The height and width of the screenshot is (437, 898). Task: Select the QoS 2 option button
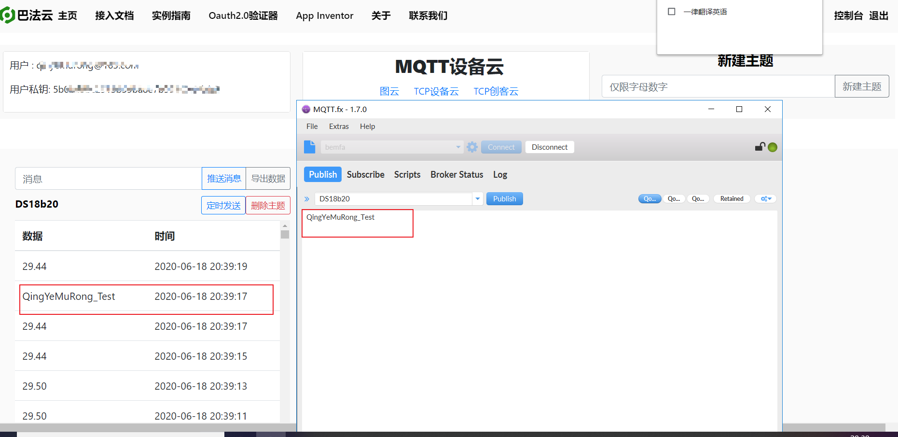tap(698, 198)
